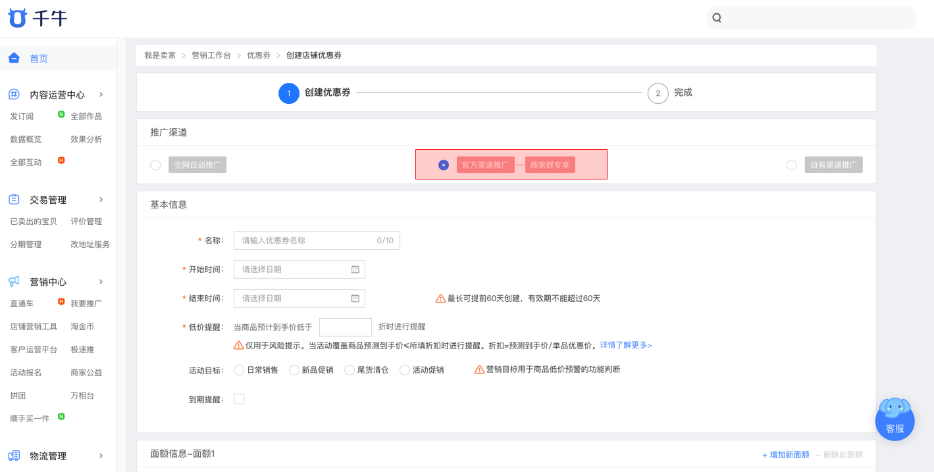Screen dimensions: 934x472
Task: Click 详情了解更多 link
Action: coord(626,345)
